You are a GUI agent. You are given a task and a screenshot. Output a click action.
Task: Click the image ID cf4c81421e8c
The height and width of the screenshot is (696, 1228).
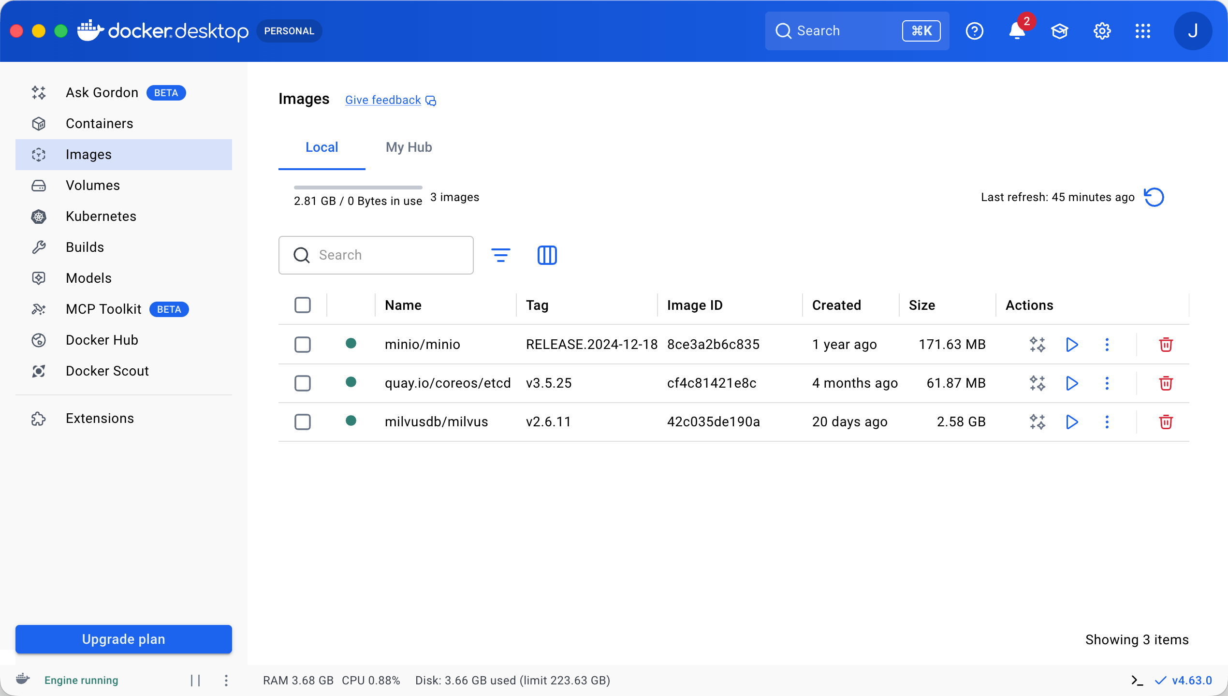(x=712, y=383)
